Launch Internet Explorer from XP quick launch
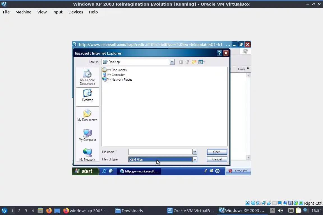This screenshot has width=323, height=215. pyautogui.click(x=104, y=171)
